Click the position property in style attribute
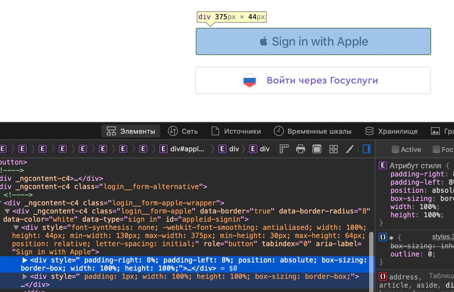This screenshot has height=292, width=454. 407,190
